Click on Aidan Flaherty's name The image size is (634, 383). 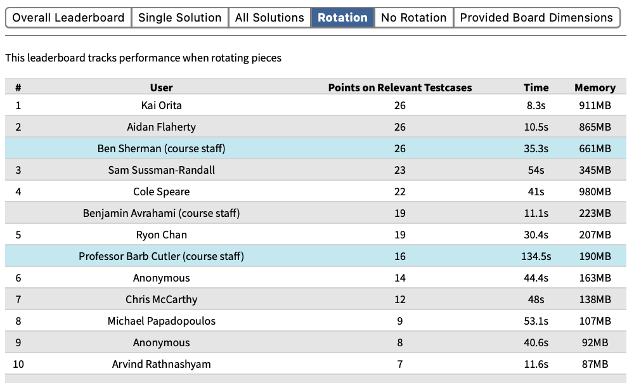coord(161,127)
